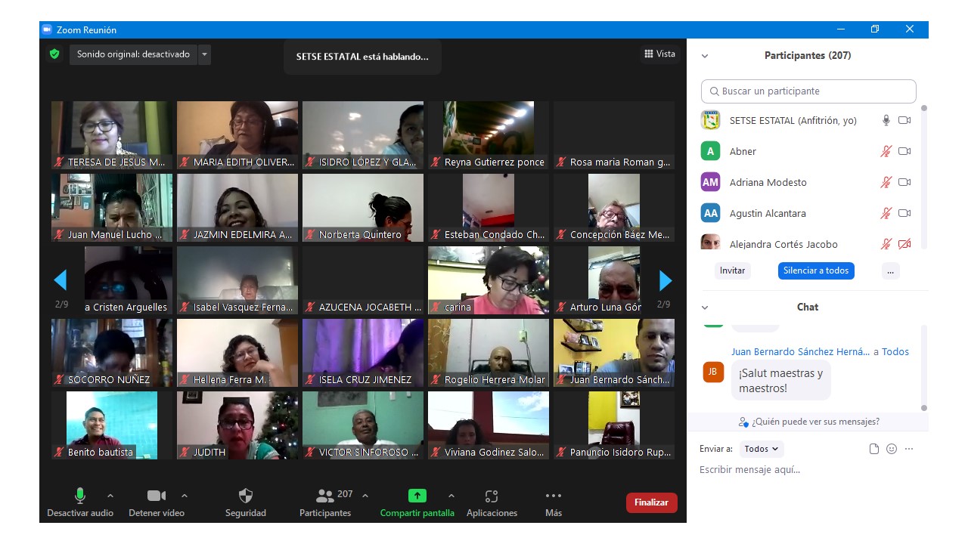
Task: Click Adriana Modesto's camera icon
Action: point(904,182)
